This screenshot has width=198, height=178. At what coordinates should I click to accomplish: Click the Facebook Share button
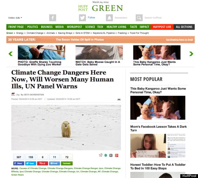[19, 163]
